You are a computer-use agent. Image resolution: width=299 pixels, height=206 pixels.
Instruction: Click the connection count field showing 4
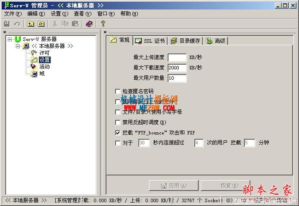tap(199, 143)
